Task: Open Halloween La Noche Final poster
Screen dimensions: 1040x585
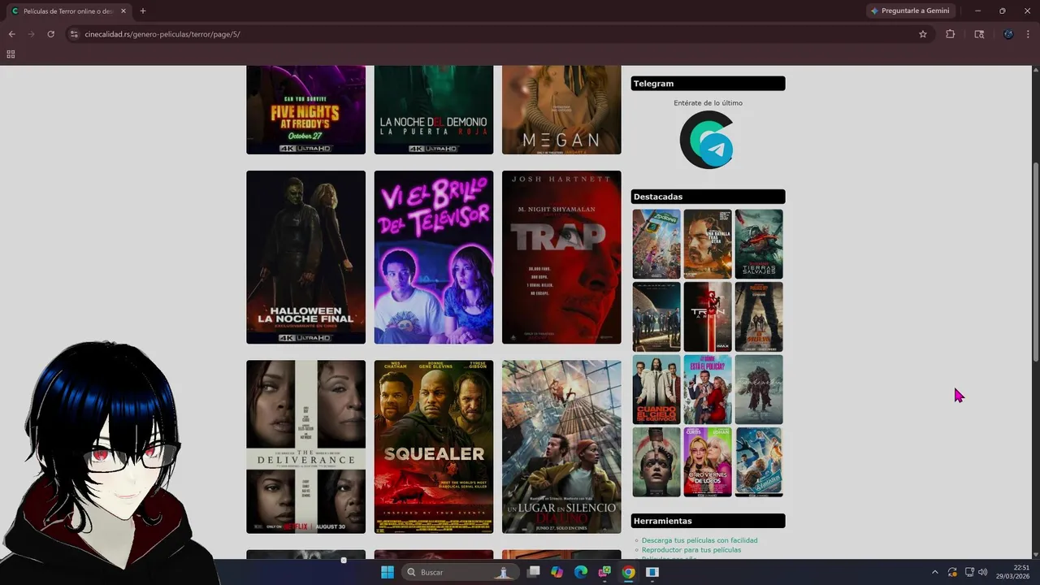Action: tap(305, 257)
